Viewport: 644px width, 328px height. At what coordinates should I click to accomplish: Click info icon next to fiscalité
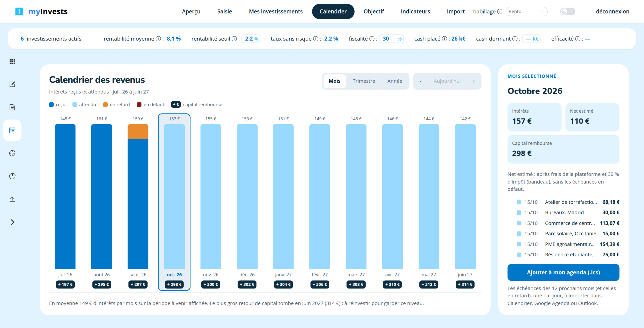(372, 39)
